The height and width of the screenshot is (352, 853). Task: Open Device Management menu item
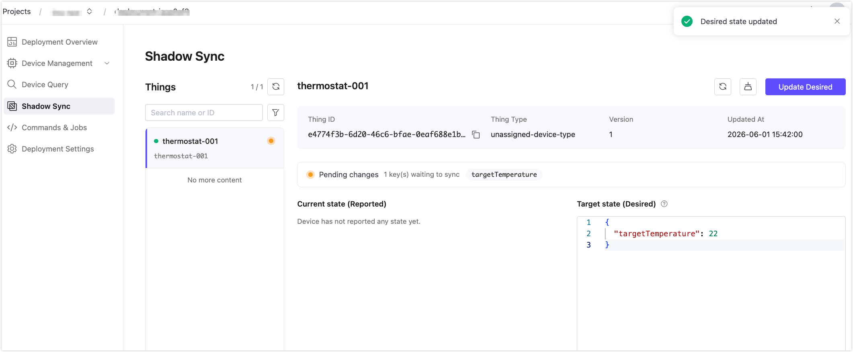click(59, 63)
